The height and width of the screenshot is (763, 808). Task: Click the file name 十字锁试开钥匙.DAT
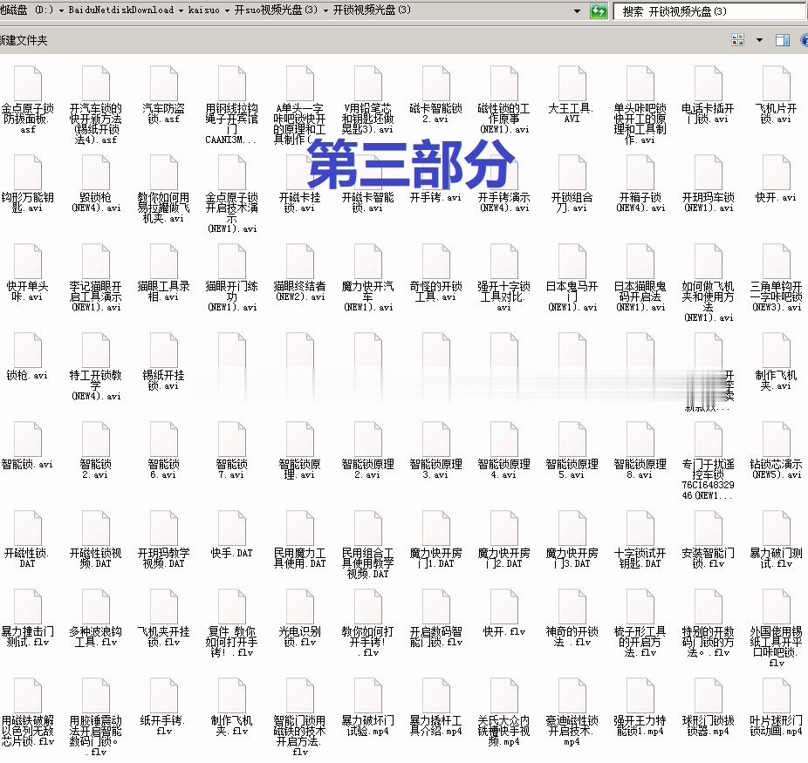(x=640, y=558)
